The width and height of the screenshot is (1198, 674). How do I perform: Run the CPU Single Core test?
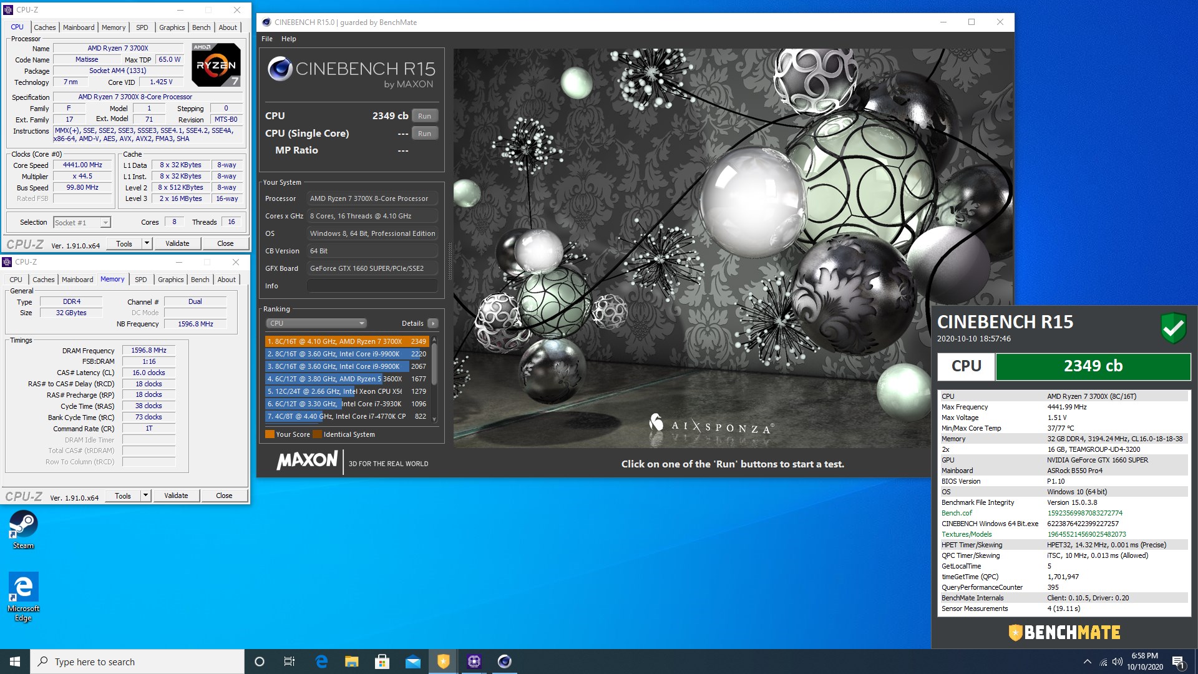(x=425, y=134)
